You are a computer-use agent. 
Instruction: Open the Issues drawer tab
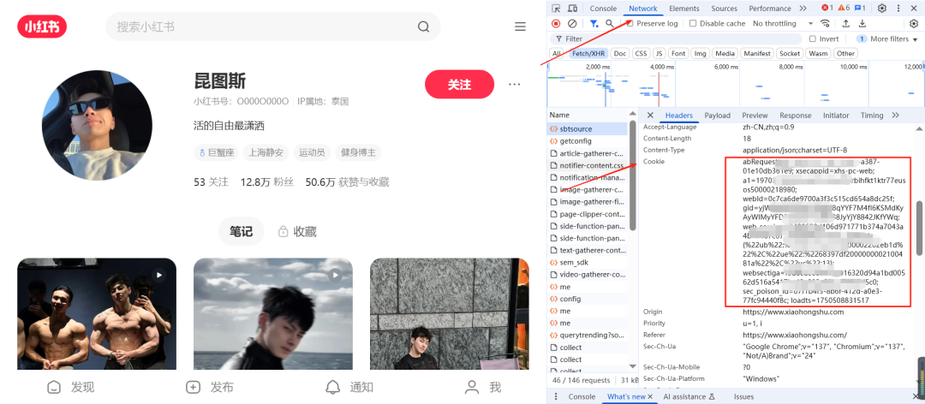(744, 397)
